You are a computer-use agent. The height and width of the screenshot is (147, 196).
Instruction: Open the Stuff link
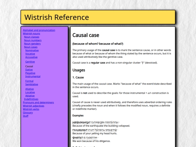point(26,116)
